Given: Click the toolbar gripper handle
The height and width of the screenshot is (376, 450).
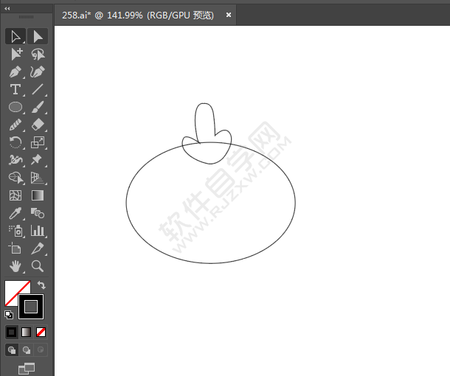Looking at the screenshot, I should [x=26, y=17].
